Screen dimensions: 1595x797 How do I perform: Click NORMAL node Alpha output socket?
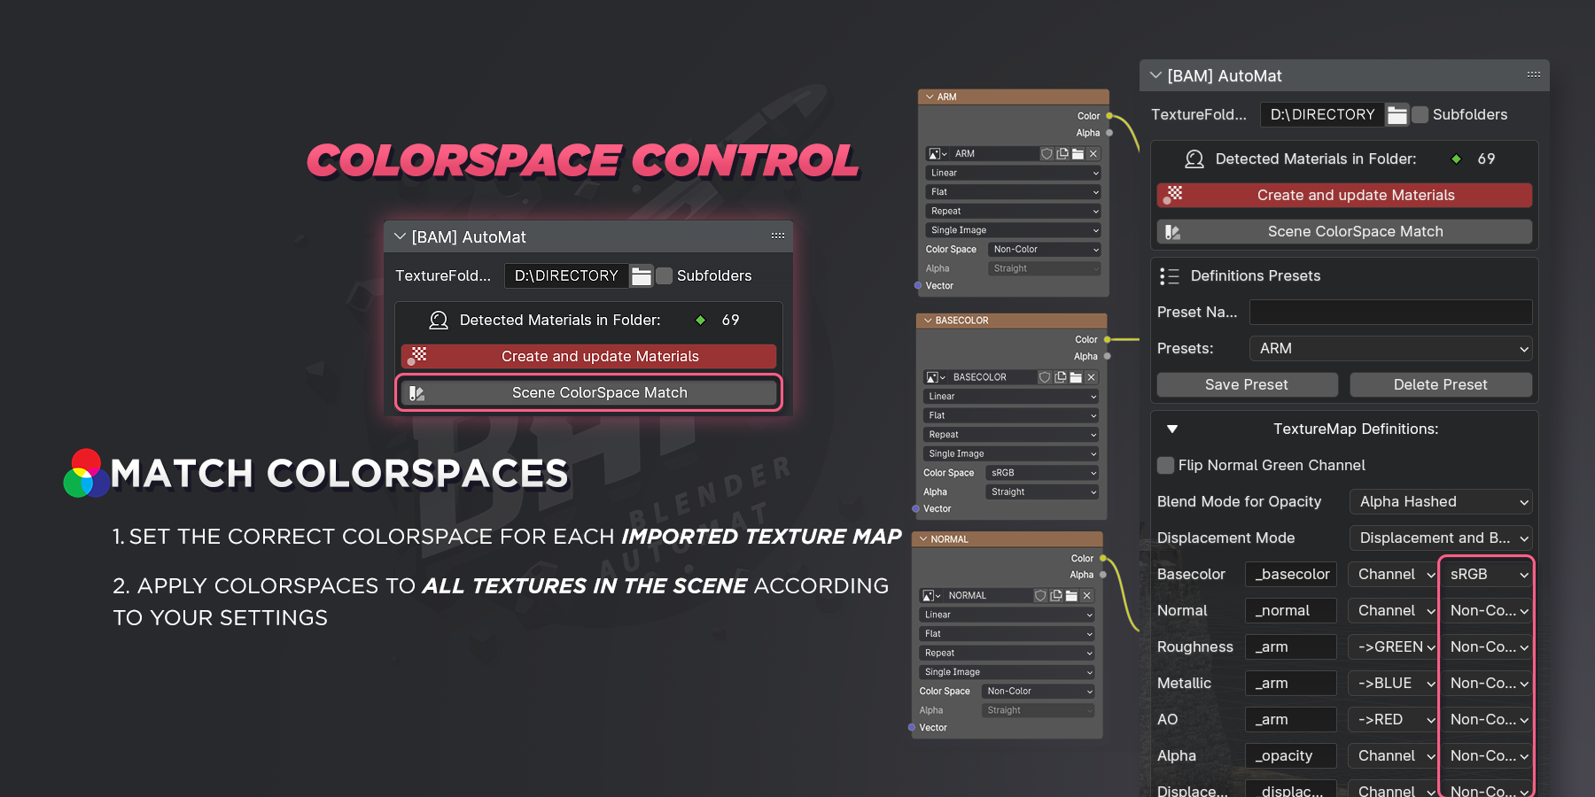tap(1103, 576)
